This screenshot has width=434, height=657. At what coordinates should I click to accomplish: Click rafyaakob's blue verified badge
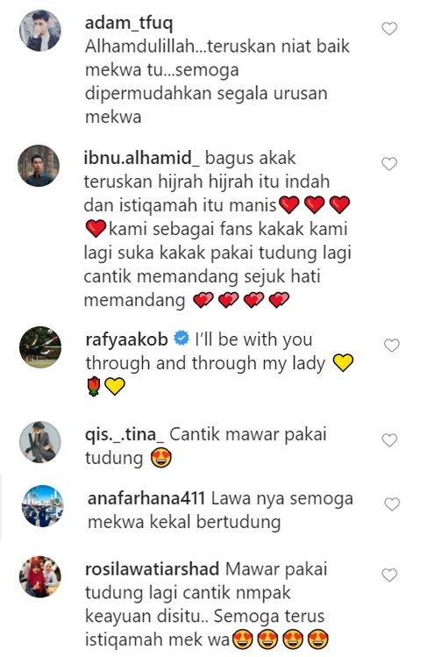point(181,339)
